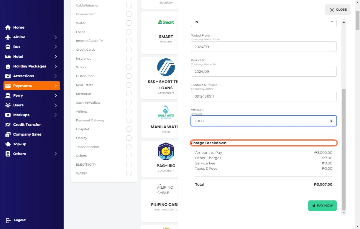Click the Top-up piggy bank icon
360x229 pixels.
click(8, 144)
